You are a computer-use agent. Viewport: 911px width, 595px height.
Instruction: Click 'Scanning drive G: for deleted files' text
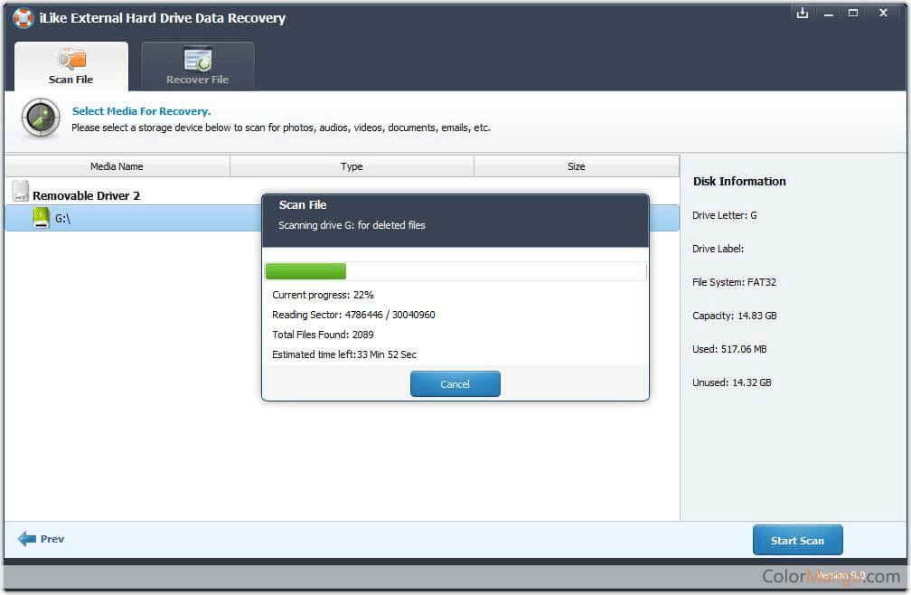coord(352,225)
